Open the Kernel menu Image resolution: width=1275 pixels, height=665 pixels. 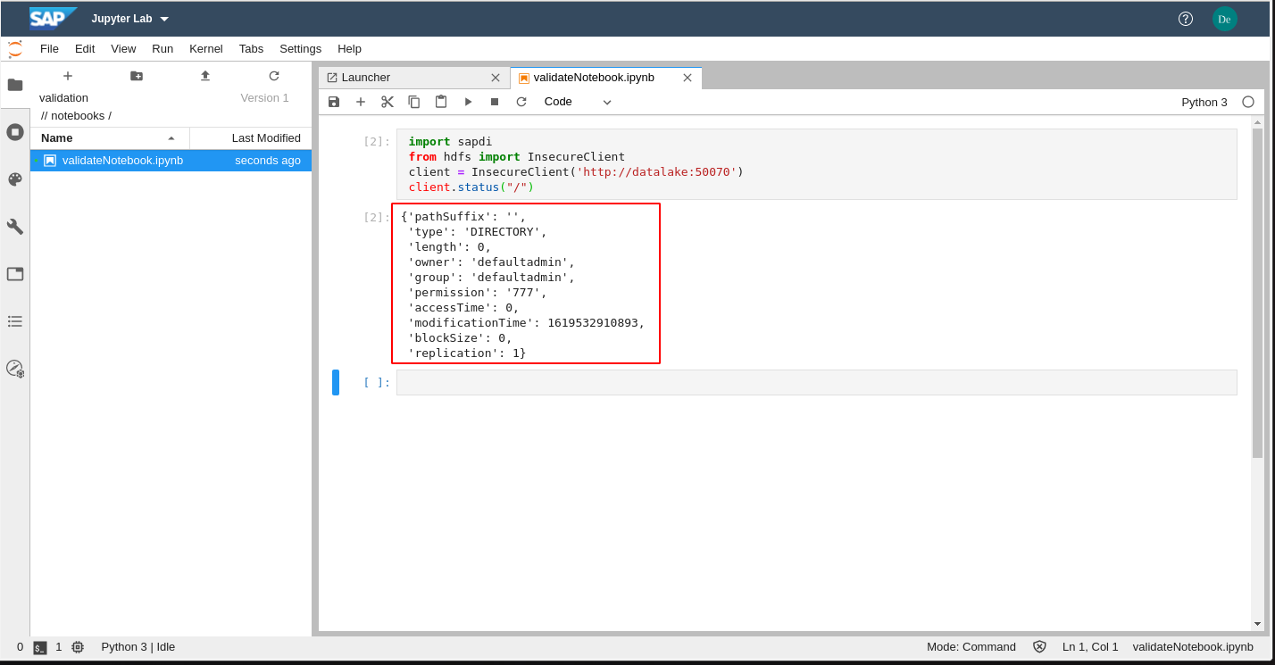pyautogui.click(x=206, y=49)
